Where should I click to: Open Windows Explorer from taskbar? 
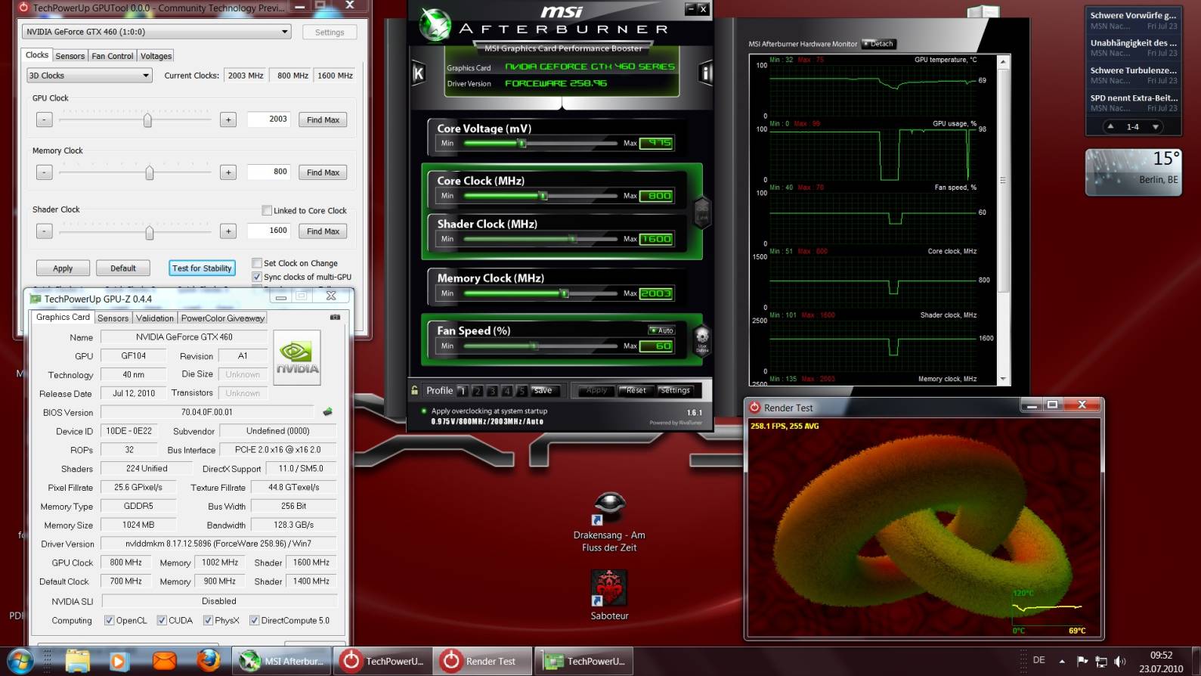(78, 662)
